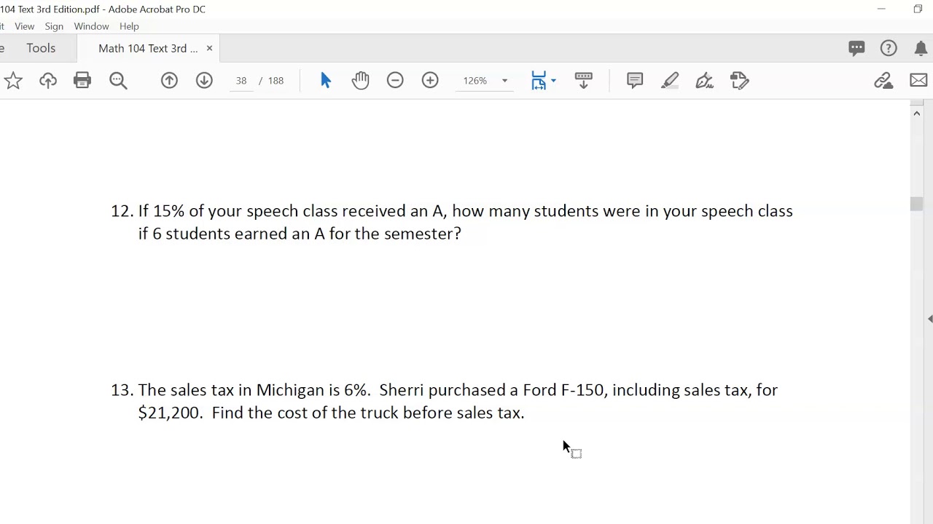Go to previous page with up arrow

coord(169,81)
